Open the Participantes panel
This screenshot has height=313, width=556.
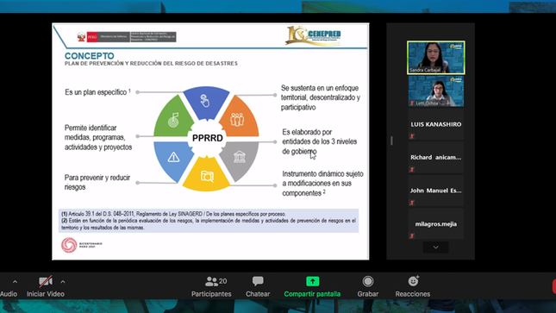coord(211,287)
